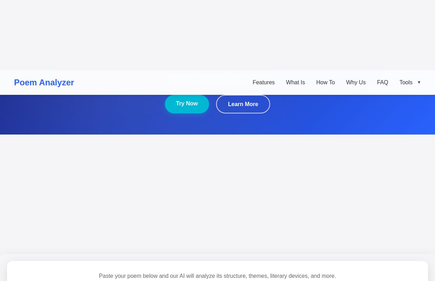
Task: Click the paste-your-poem instruction text
Action: coord(217,276)
